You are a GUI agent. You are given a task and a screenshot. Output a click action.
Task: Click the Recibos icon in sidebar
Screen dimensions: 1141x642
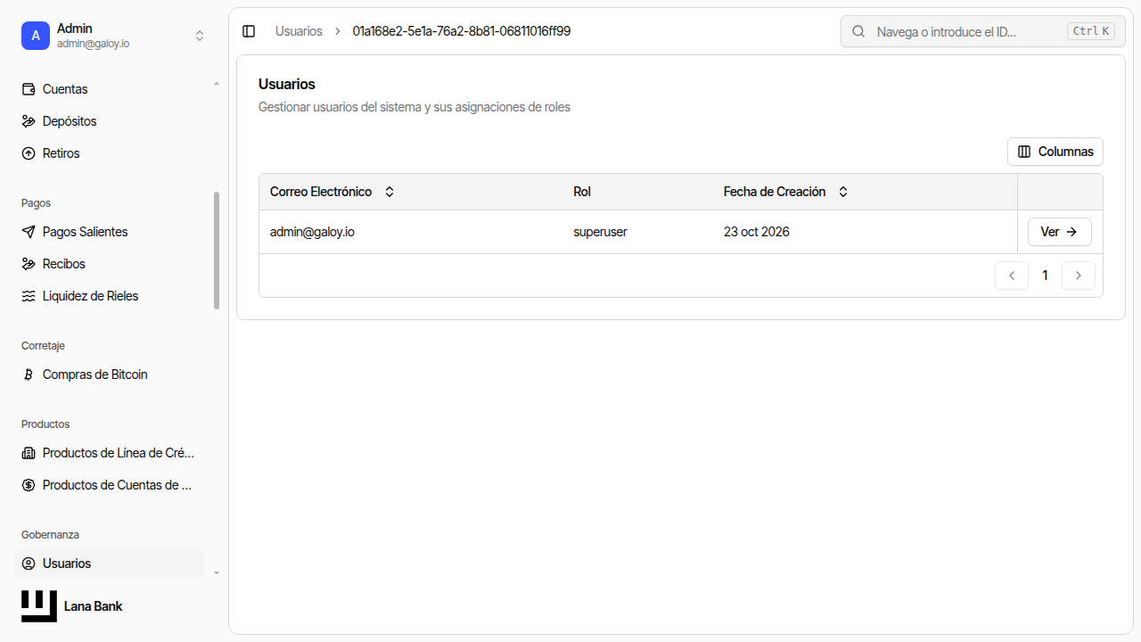(28, 264)
